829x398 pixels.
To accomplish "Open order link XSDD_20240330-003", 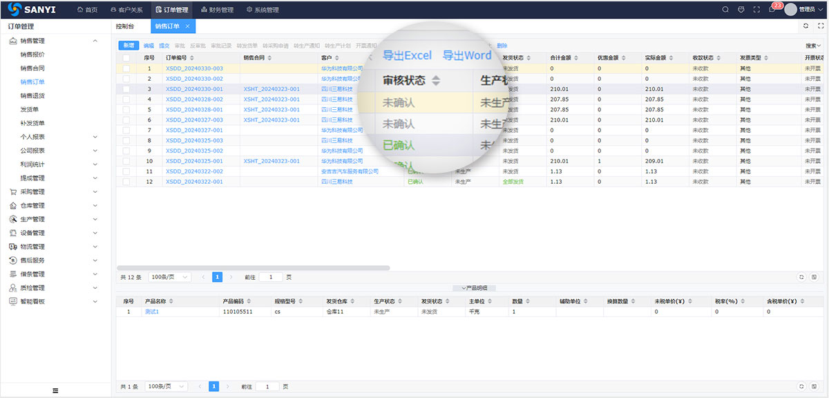I will (194, 69).
